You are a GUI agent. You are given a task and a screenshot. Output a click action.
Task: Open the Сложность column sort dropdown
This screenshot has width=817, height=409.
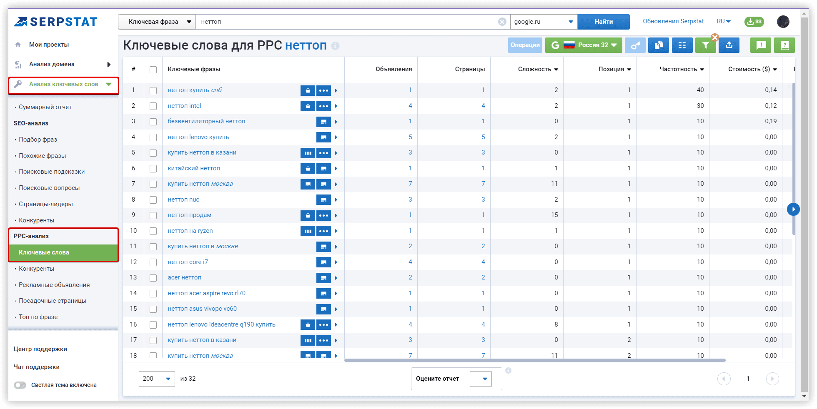556,70
